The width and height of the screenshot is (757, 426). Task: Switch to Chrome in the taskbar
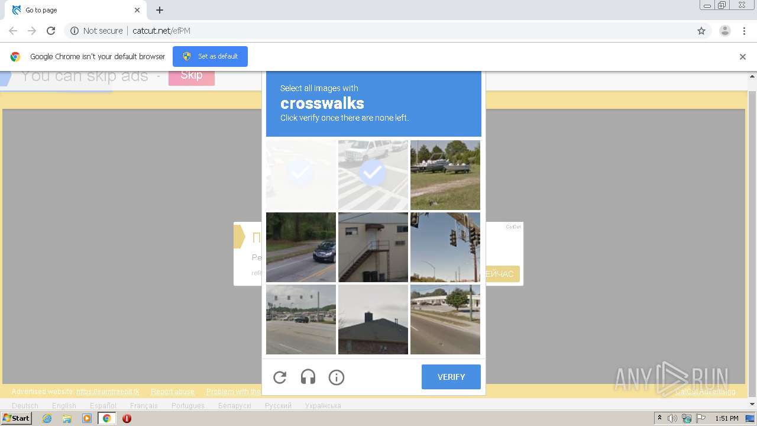(x=106, y=418)
